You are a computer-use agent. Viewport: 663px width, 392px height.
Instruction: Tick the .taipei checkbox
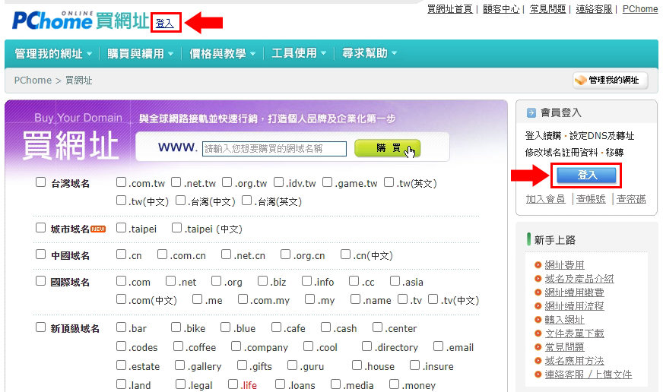coord(122,228)
